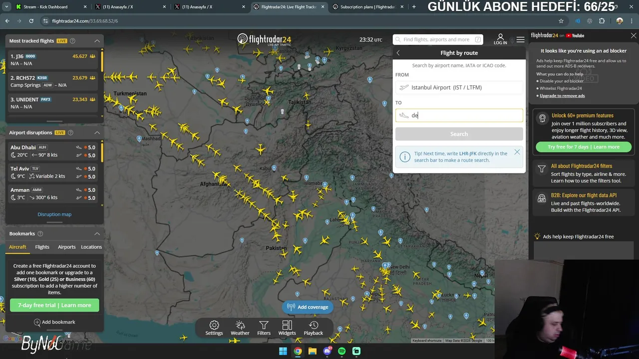Open the hamburger main menu

pos(520,39)
